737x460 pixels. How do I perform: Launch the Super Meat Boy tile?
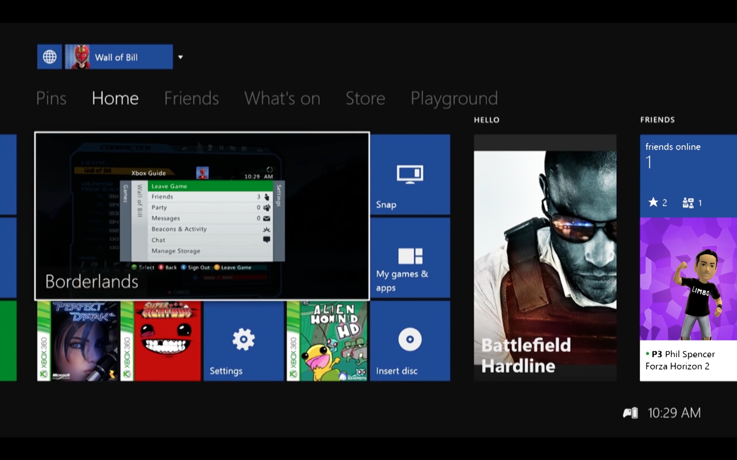coord(161,341)
